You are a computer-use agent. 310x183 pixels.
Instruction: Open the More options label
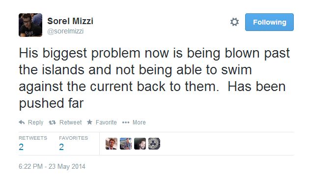139,122
